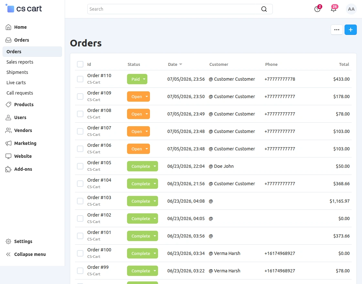
Task: Click the blue plus add order button
Action: coord(350,30)
